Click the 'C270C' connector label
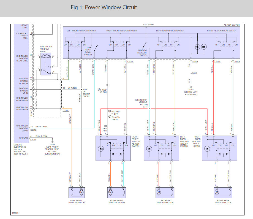This screenshot has height=219, width=253. click(x=66, y=111)
